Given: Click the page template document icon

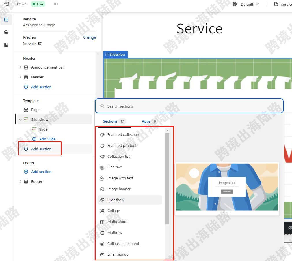Looking at the screenshot, I should [x=276, y=4].
